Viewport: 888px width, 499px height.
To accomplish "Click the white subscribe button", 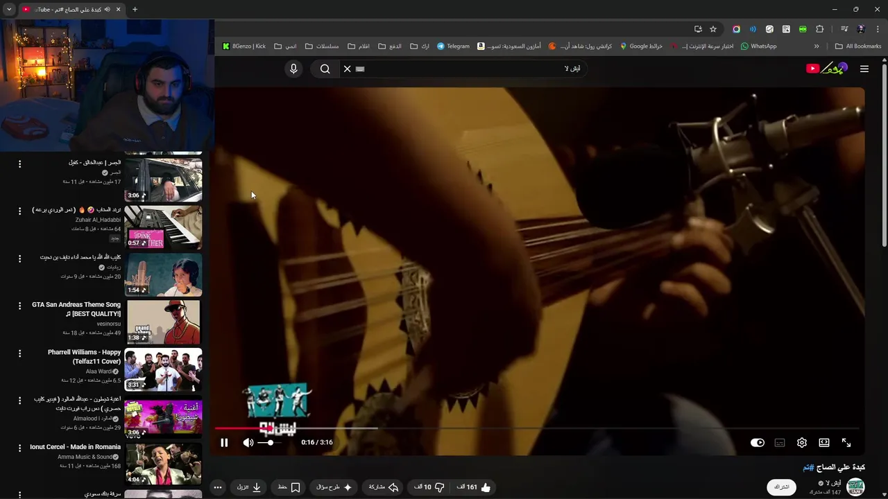I will [782, 487].
